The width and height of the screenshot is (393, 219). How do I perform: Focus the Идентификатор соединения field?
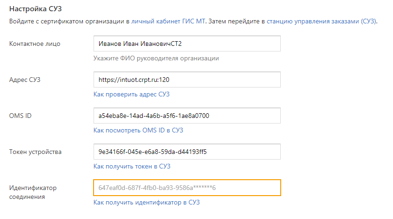click(187, 188)
